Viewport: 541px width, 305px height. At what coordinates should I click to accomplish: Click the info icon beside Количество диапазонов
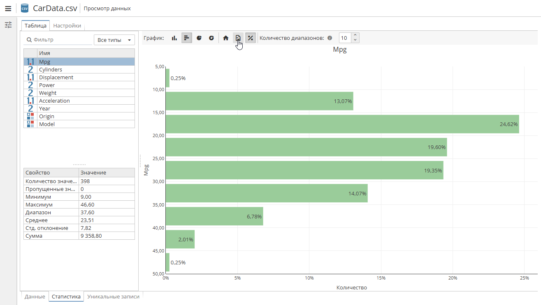(x=329, y=38)
